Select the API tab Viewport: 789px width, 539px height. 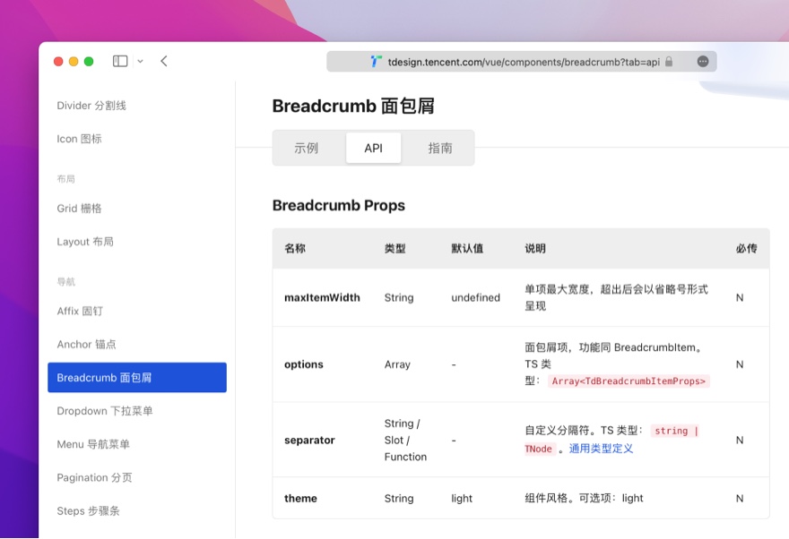point(374,148)
